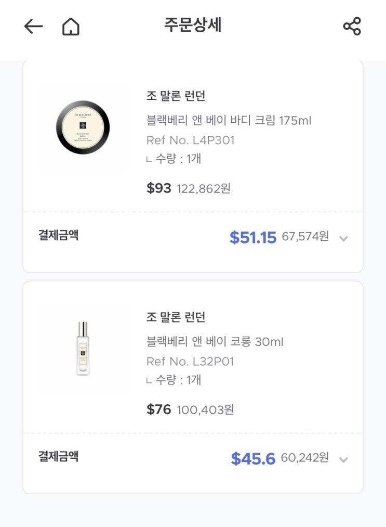Select Ref No. L32P01 text
The image size is (386, 527).
(x=190, y=361)
